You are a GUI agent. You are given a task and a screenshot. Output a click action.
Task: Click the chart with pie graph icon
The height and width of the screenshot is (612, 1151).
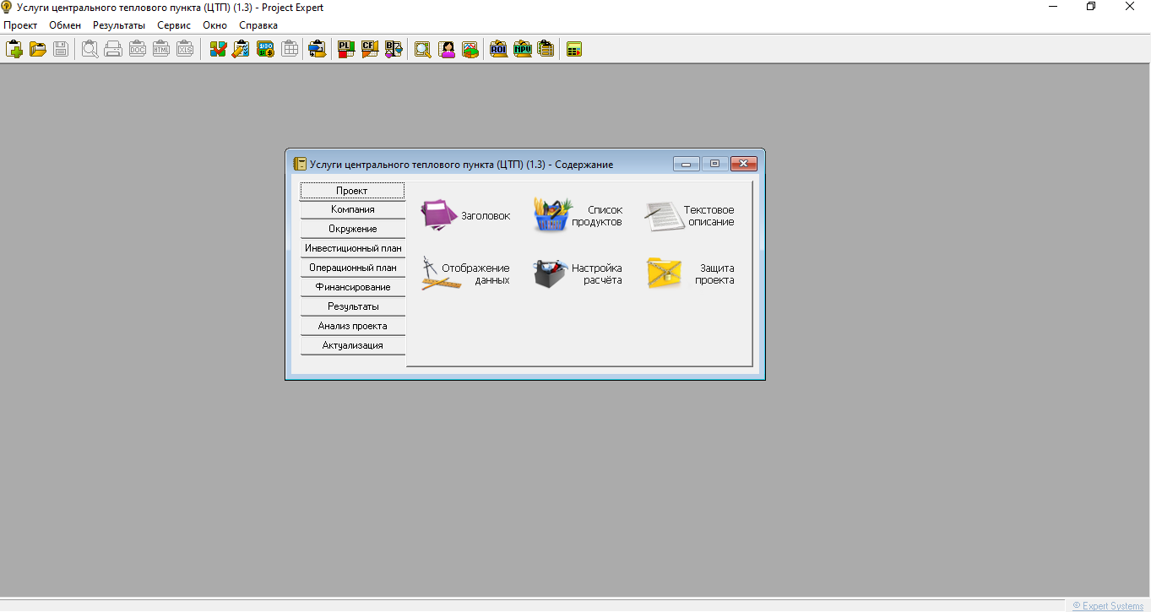click(x=470, y=49)
